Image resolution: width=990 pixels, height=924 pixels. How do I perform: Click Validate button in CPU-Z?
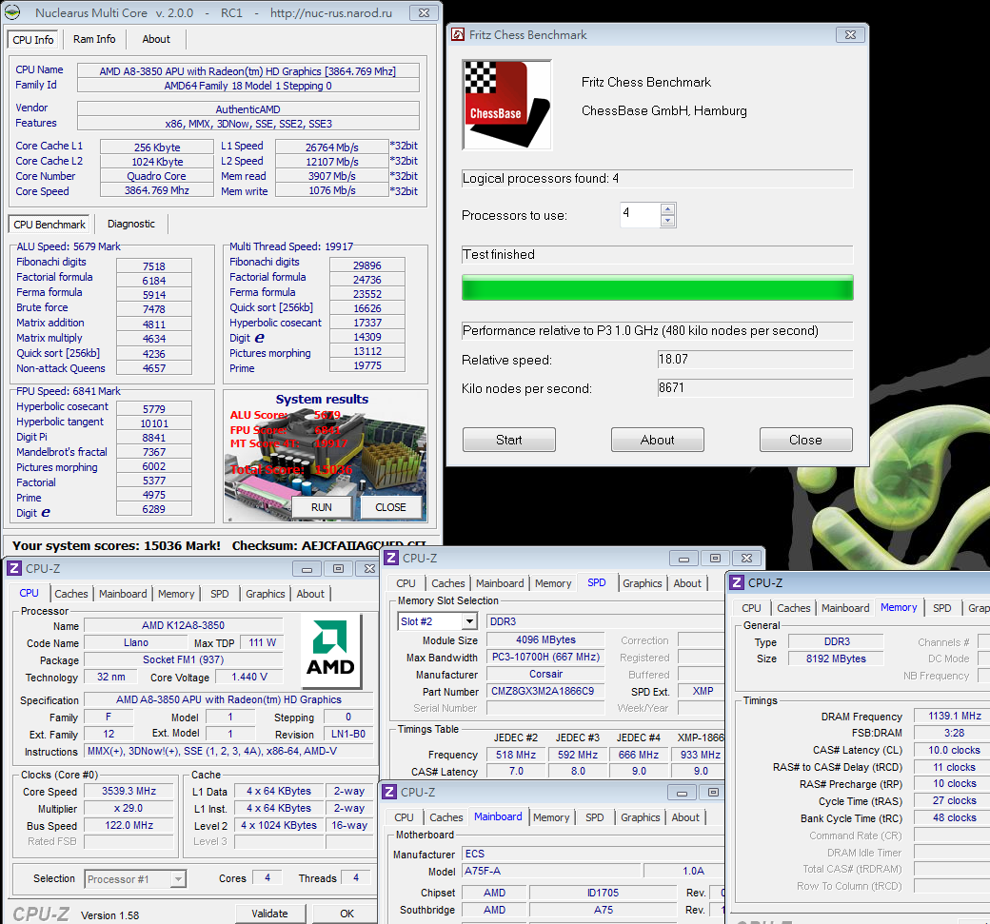(x=269, y=914)
